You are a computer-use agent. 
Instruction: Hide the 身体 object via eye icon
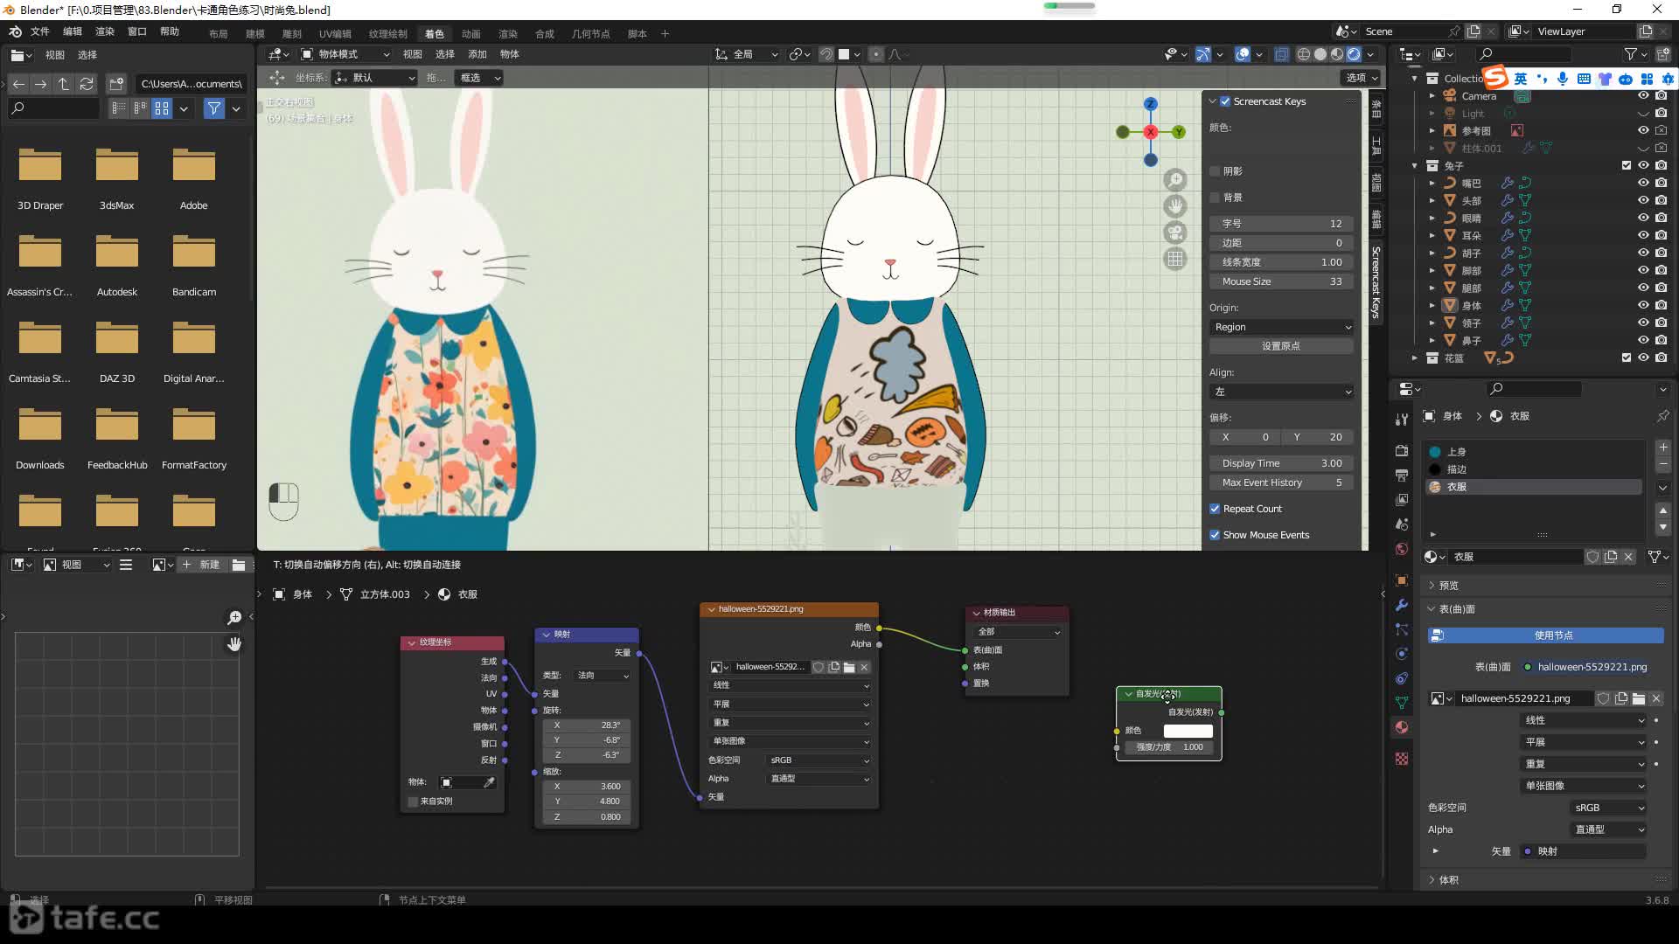pyautogui.click(x=1643, y=305)
